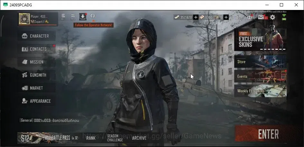Add cash using plus button beside 352,620
Image resolution: width=304 pixels, height=147 pixels.
[x=196, y=17]
